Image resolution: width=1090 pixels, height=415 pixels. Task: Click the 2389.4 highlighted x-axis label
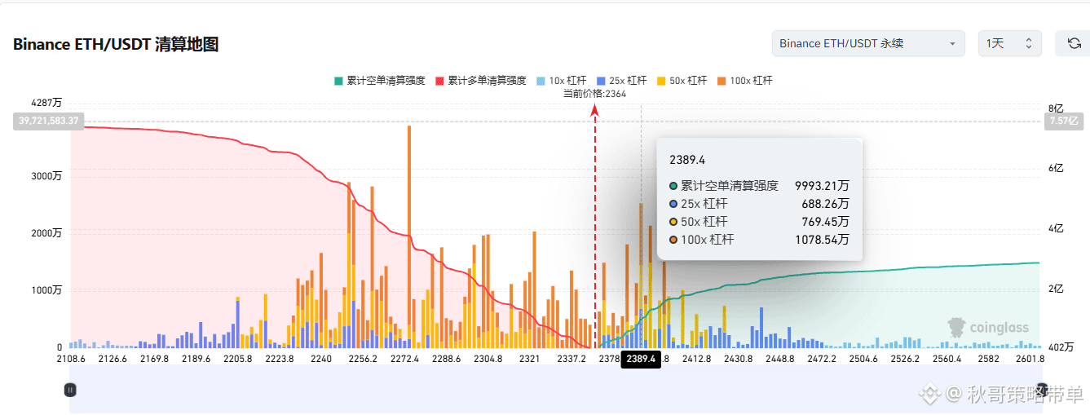pos(641,359)
